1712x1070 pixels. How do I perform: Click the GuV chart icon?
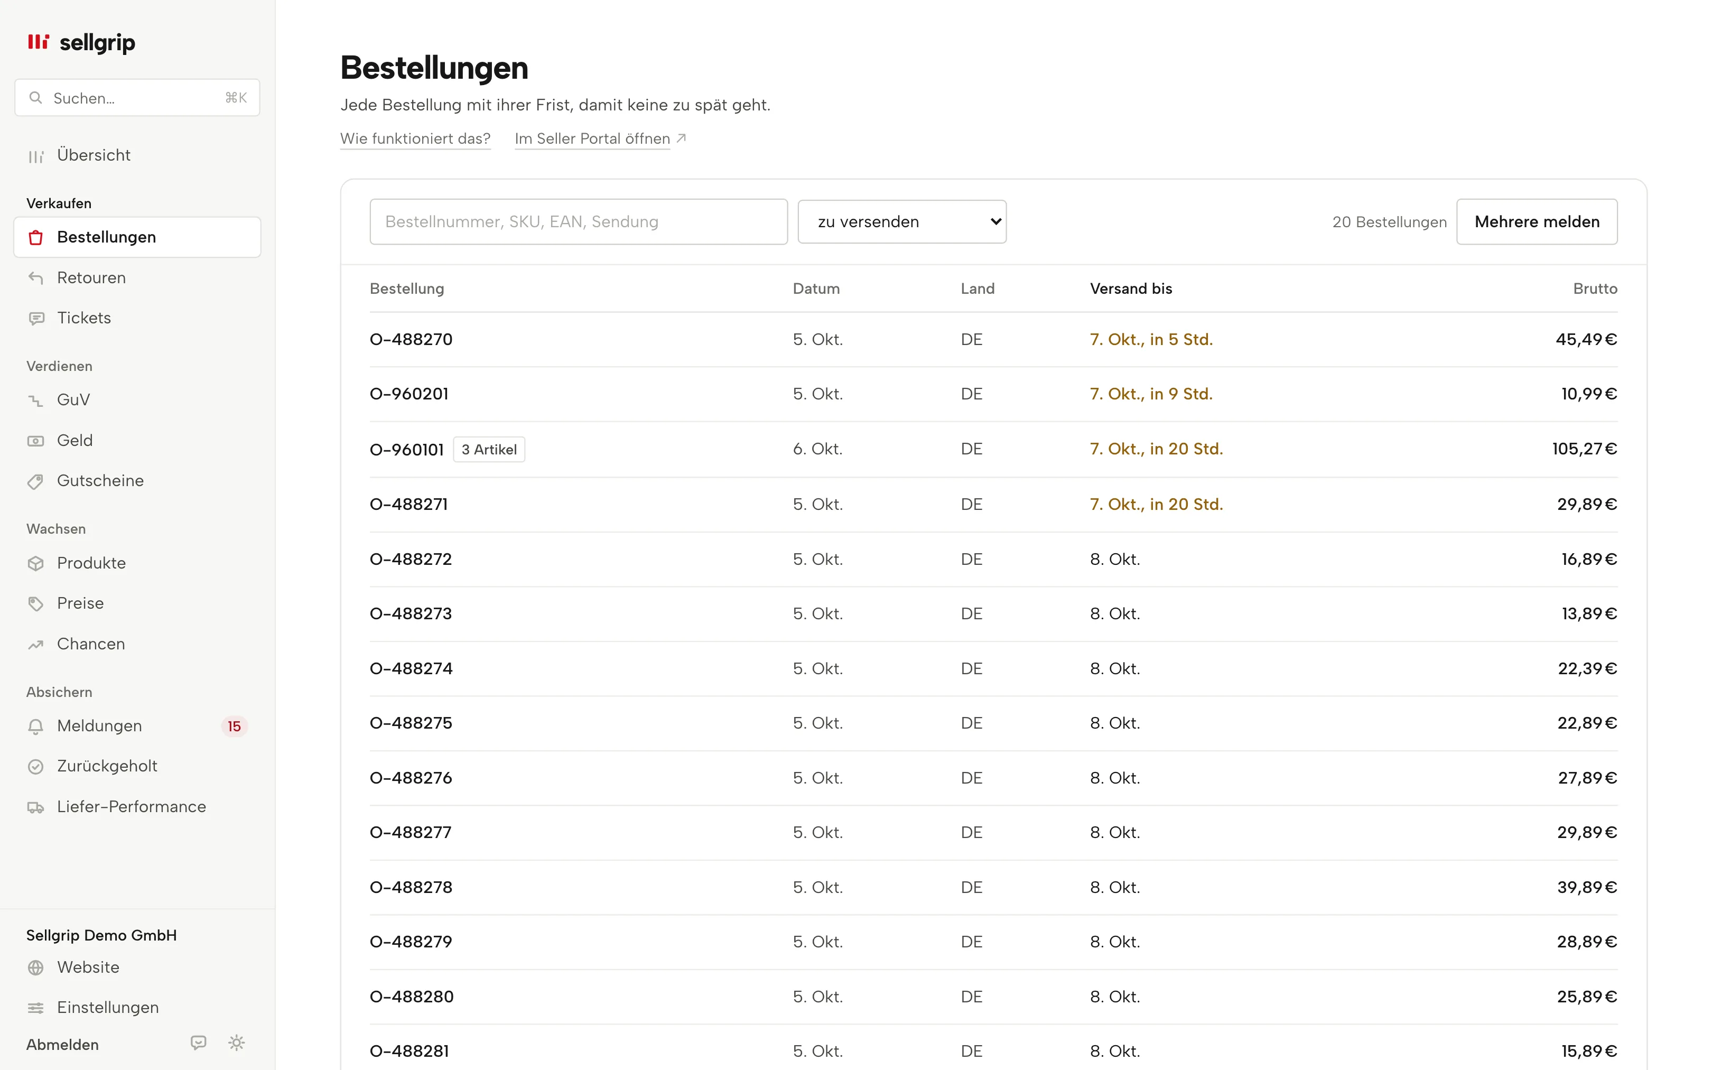tap(36, 401)
